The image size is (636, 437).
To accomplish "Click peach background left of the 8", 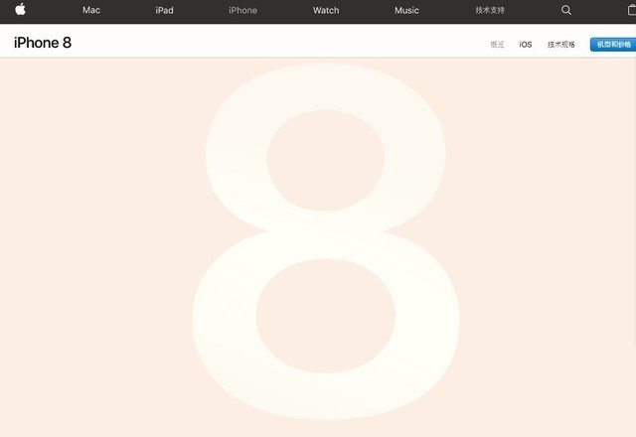I will 89,248.
